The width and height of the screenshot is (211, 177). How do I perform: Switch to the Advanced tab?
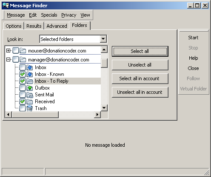(57, 26)
